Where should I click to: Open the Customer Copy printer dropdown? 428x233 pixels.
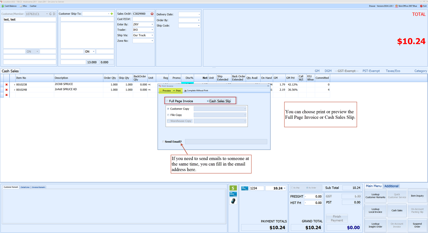point(244,109)
